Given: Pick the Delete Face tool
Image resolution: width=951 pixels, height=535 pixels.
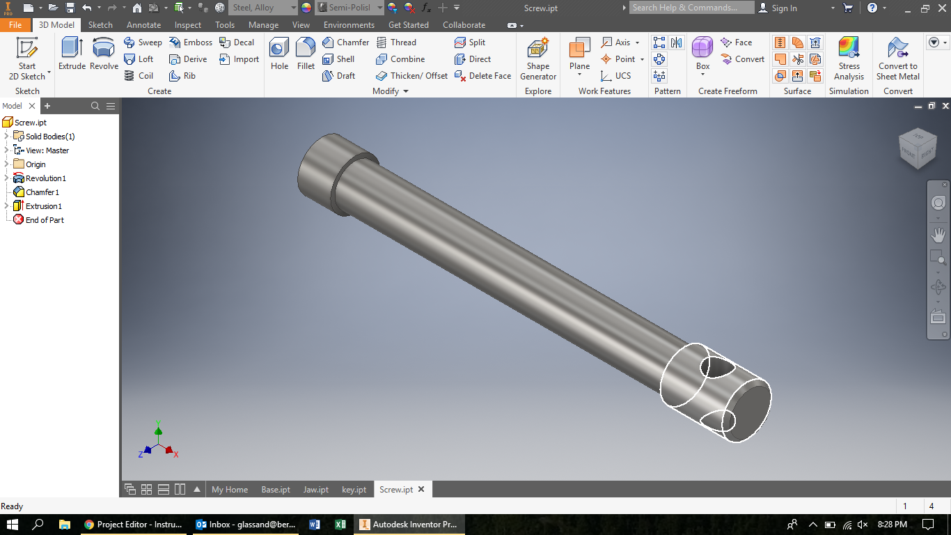Looking at the screenshot, I should 482,76.
